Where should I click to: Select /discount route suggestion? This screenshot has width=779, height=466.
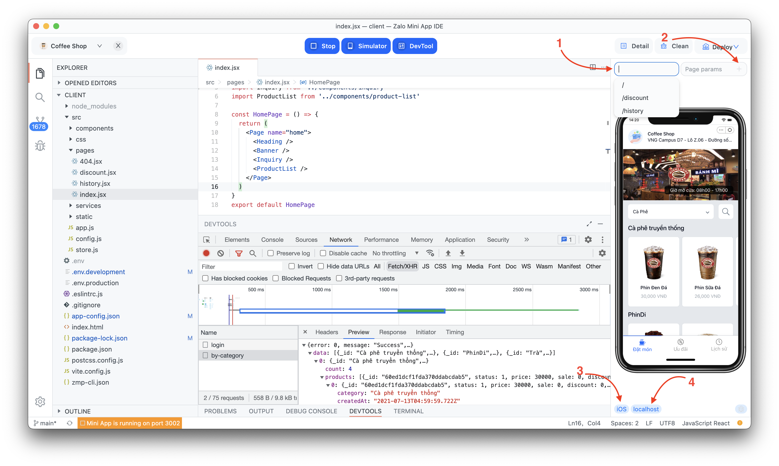[635, 98]
